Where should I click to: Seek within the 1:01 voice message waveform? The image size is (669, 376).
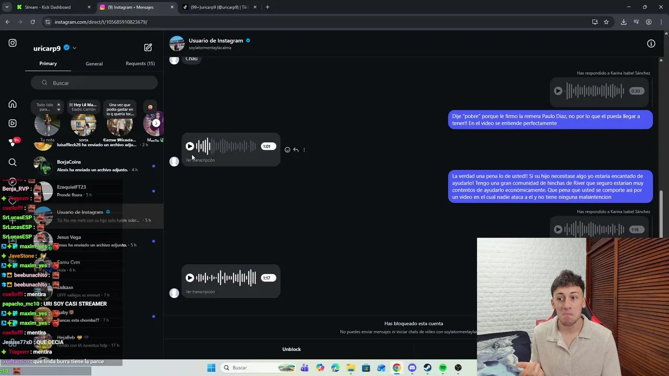tap(226, 146)
